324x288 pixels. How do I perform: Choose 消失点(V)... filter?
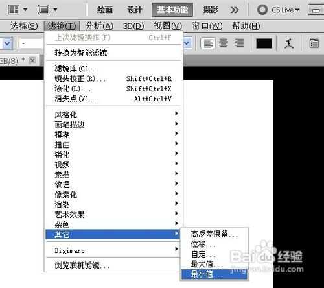tap(114, 99)
